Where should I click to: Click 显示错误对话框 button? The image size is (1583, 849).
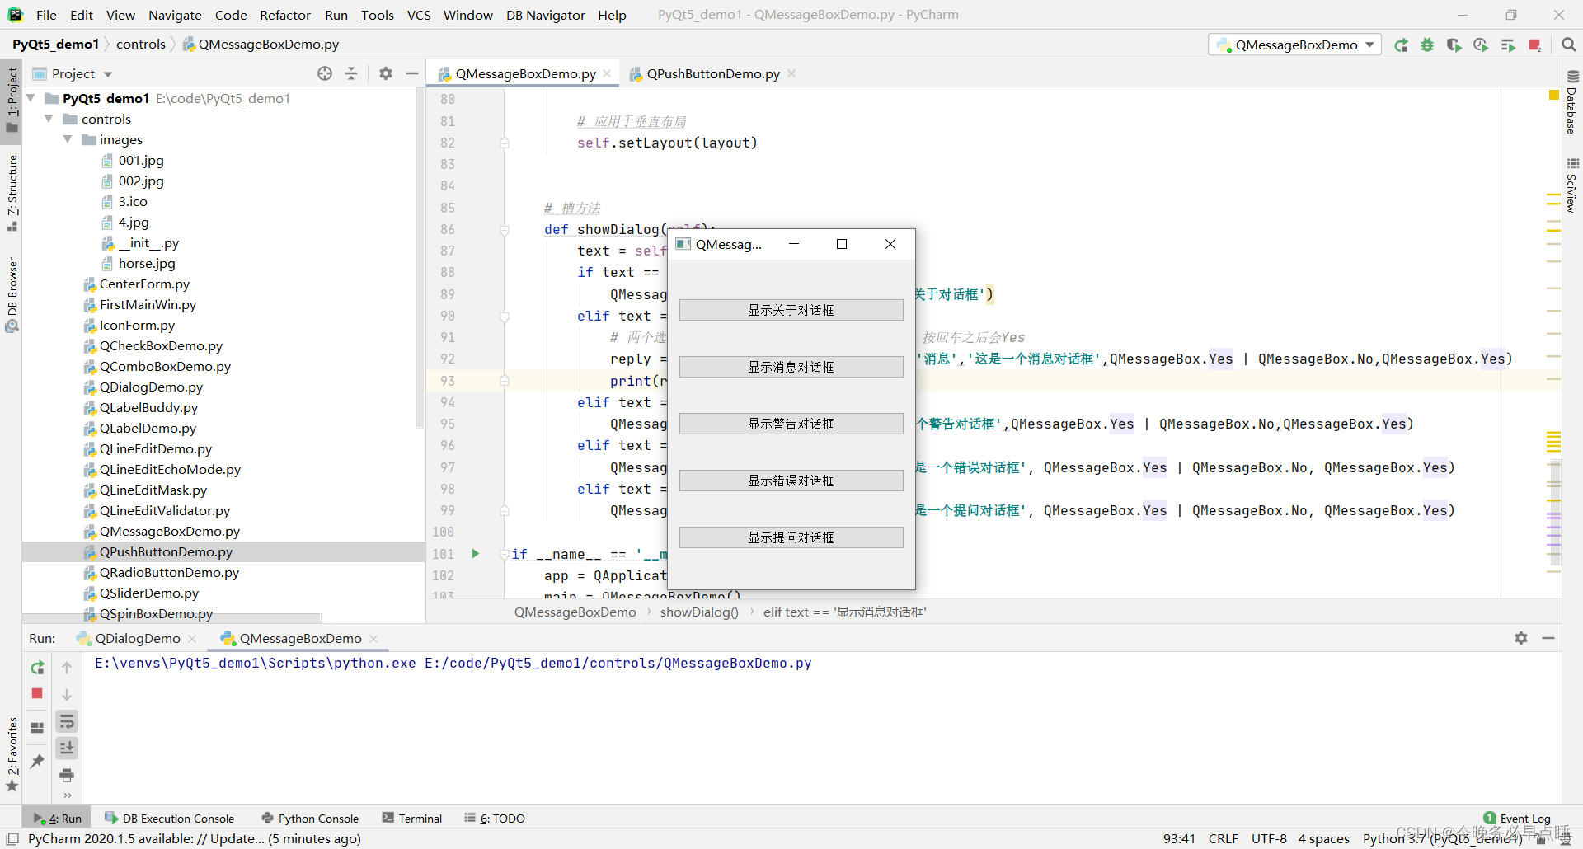click(791, 481)
